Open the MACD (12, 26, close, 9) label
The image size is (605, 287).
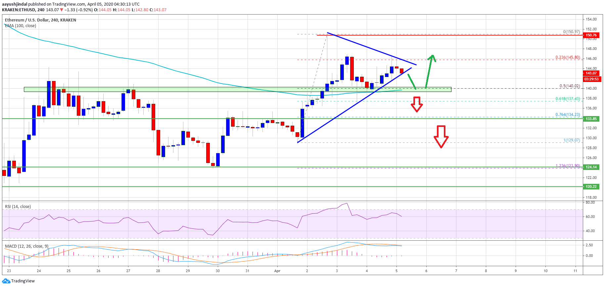[26, 246]
